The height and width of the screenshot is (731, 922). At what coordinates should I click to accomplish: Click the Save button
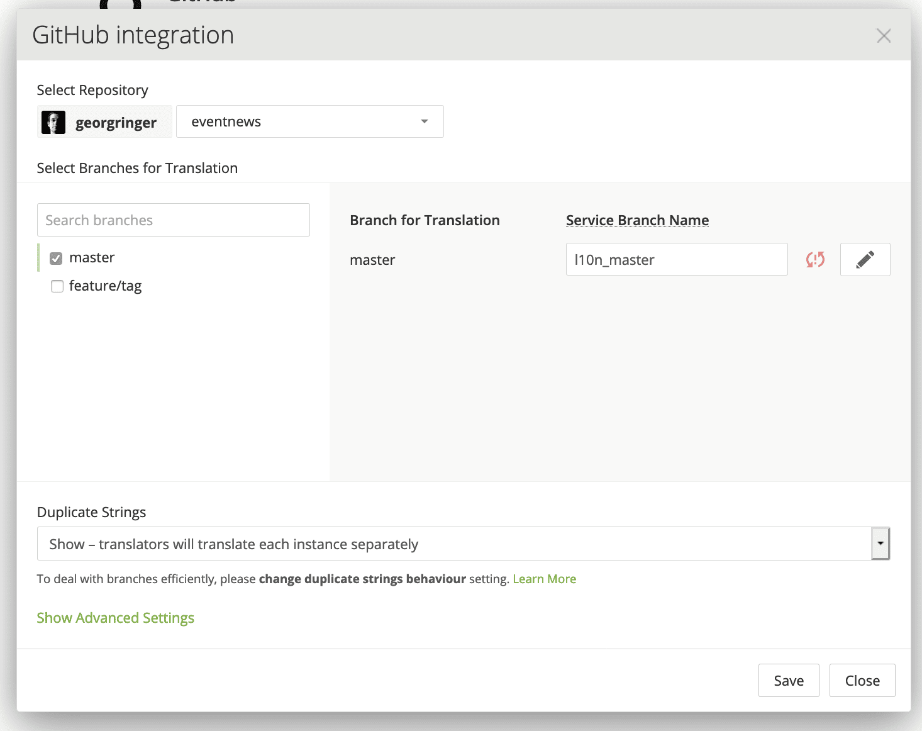[788, 680]
